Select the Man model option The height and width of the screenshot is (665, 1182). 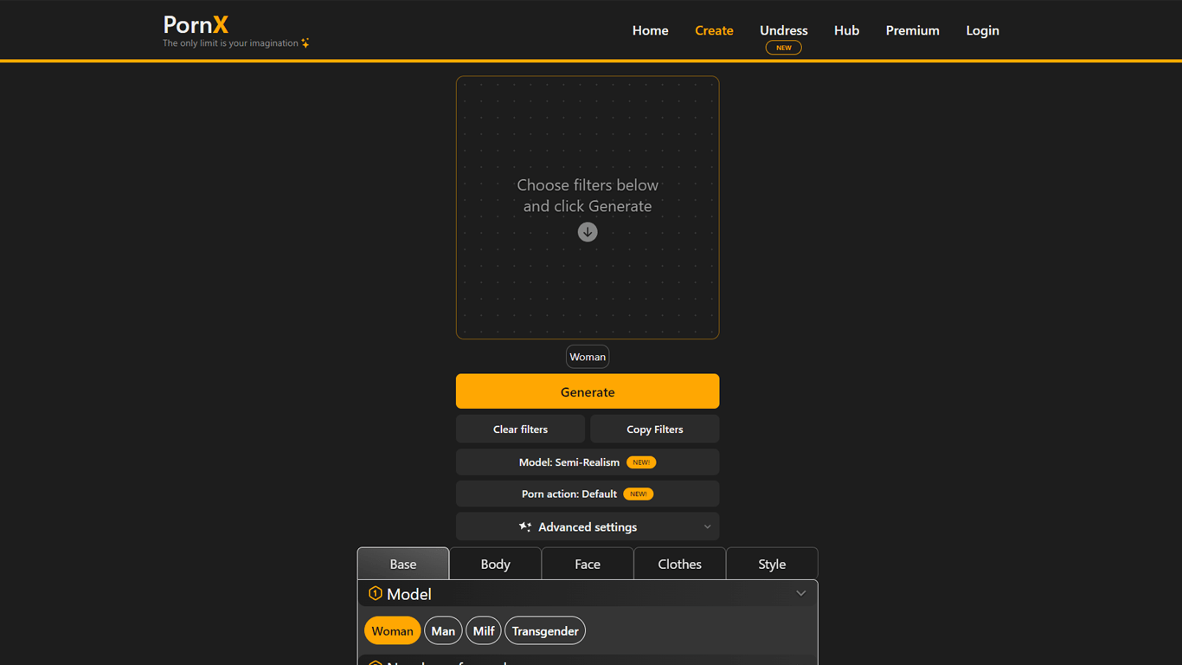tap(443, 631)
